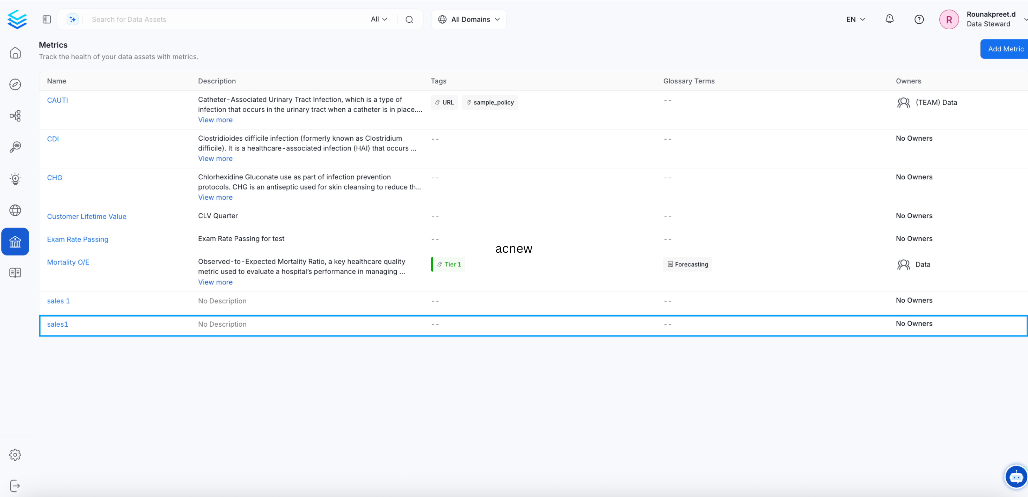Click the Logout icon in sidebar
Screen dimensions: 1028x497
15,485
